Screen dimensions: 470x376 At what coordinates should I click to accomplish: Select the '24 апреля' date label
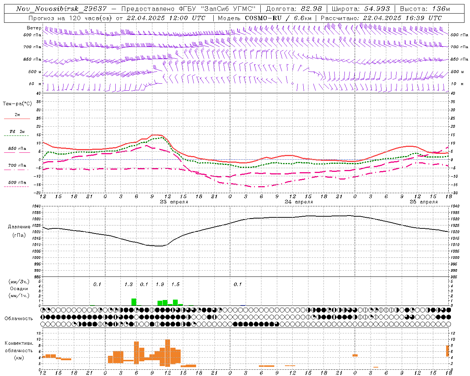point(299,202)
